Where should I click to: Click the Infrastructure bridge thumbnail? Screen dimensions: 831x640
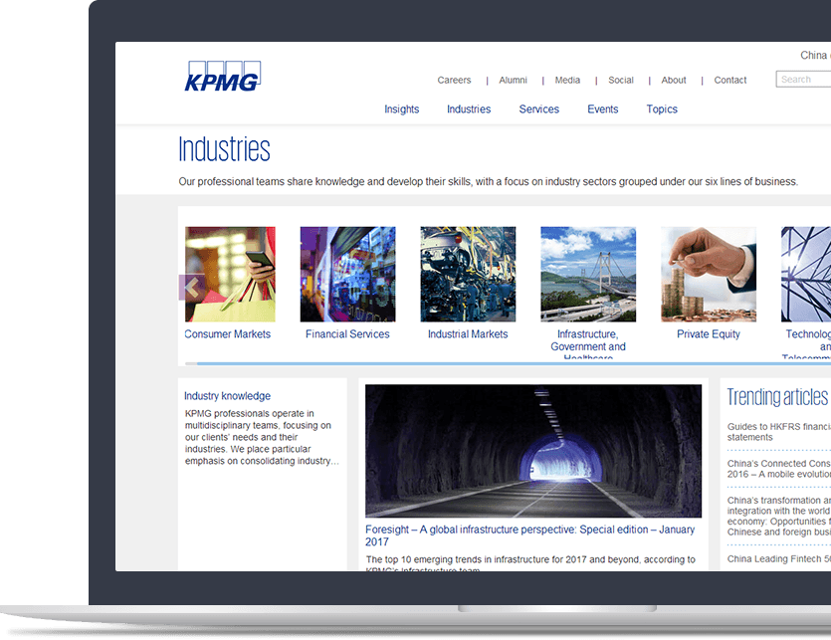(x=587, y=274)
